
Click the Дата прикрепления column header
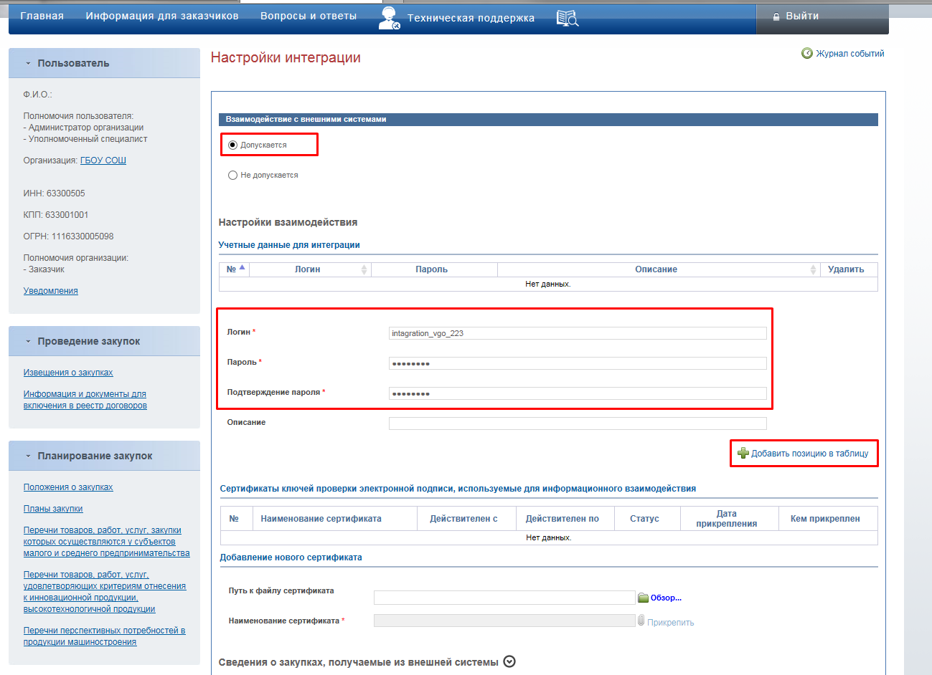pos(728,519)
